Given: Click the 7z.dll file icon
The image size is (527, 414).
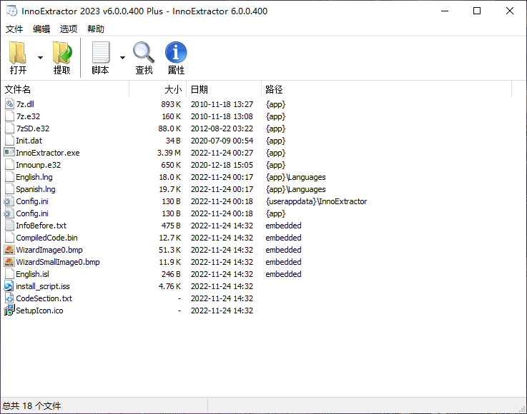Looking at the screenshot, I should pos(9,104).
